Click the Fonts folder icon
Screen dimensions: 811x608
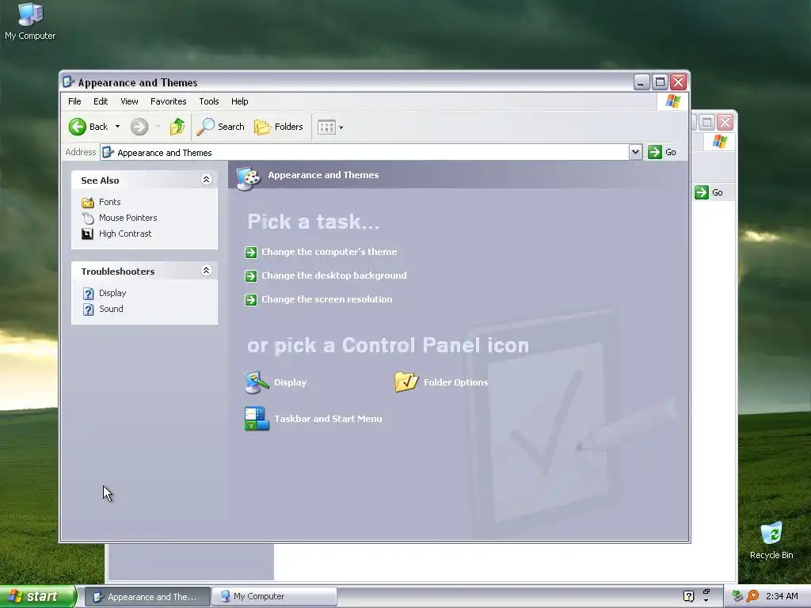pyautogui.click(x=88, y=202)
